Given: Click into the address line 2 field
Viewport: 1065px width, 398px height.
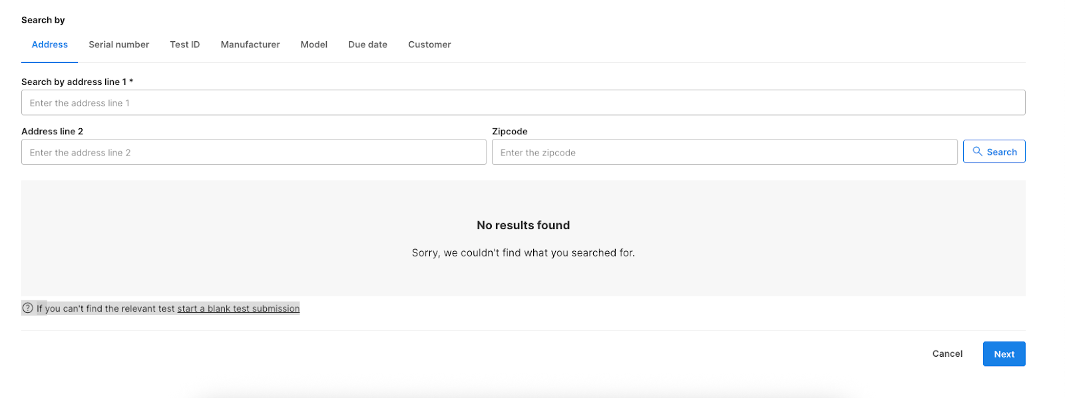Looking at the screenshot, I should point(254,153).
